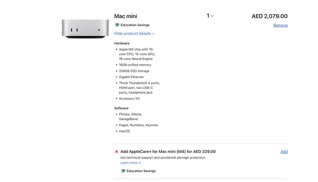Screen dimensions: 318x182
Task: Click the upward chevron beside Hide product details
Action: (153, 34)
